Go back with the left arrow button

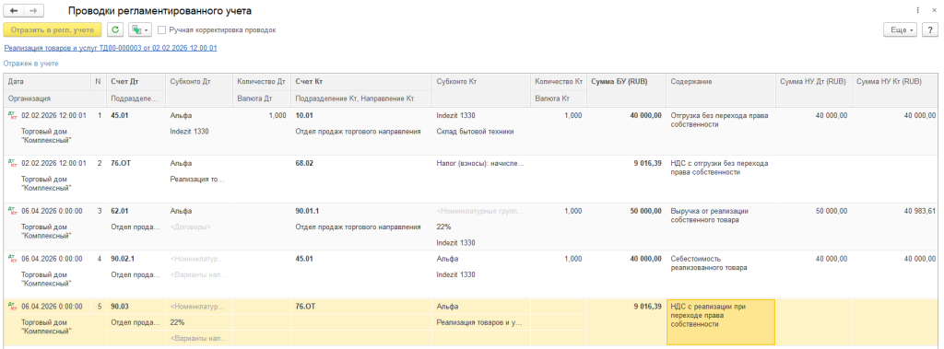click(x=14, y=11)
